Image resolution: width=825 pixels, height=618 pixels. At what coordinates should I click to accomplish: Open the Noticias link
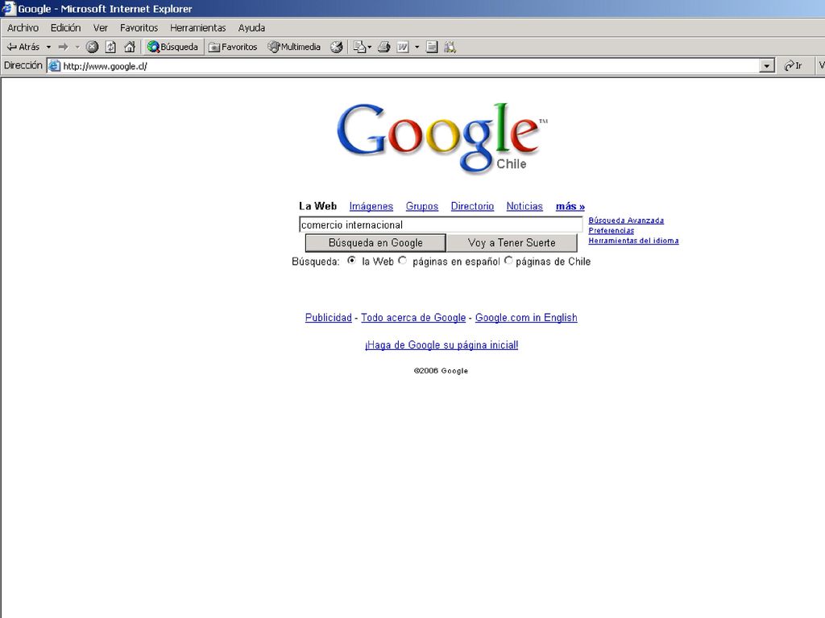[x=524, y=206]
